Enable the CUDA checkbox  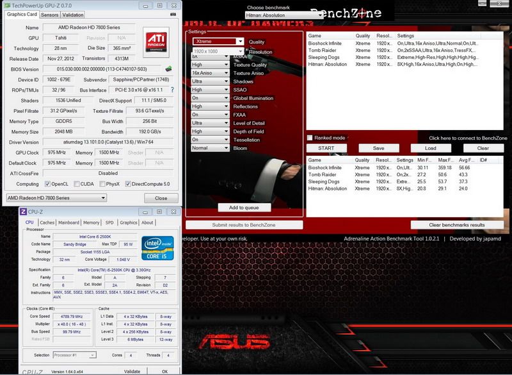77,184
